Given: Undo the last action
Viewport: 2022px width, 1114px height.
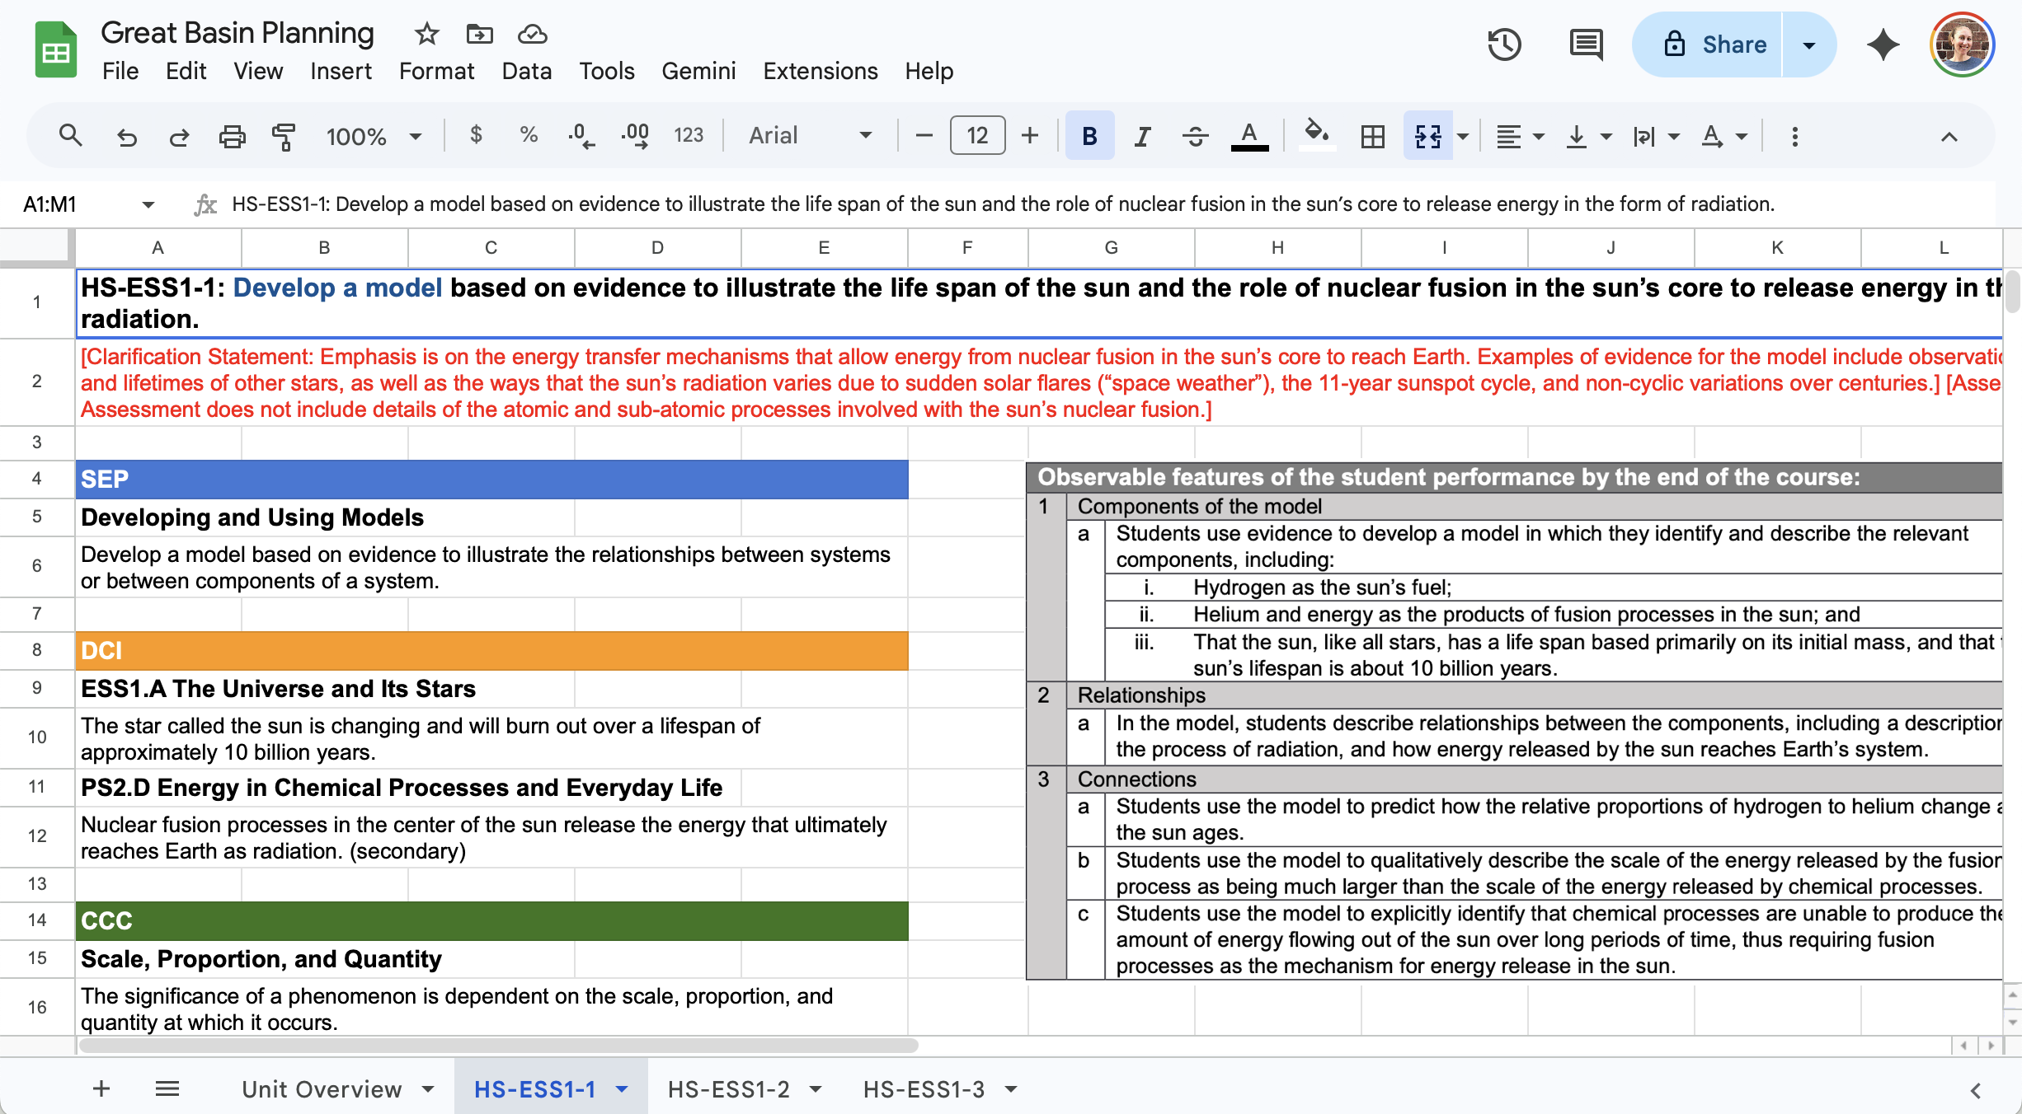Looking at the screenshot, I should [126, 136].
